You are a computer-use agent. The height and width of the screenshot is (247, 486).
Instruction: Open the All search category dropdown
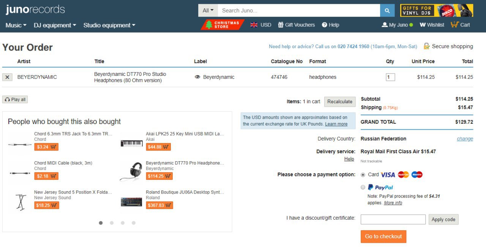coord(208,11)
